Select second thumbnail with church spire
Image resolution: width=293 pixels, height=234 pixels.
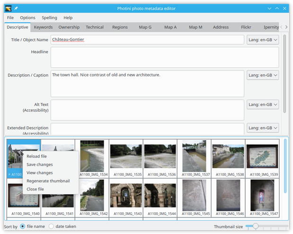58,147
